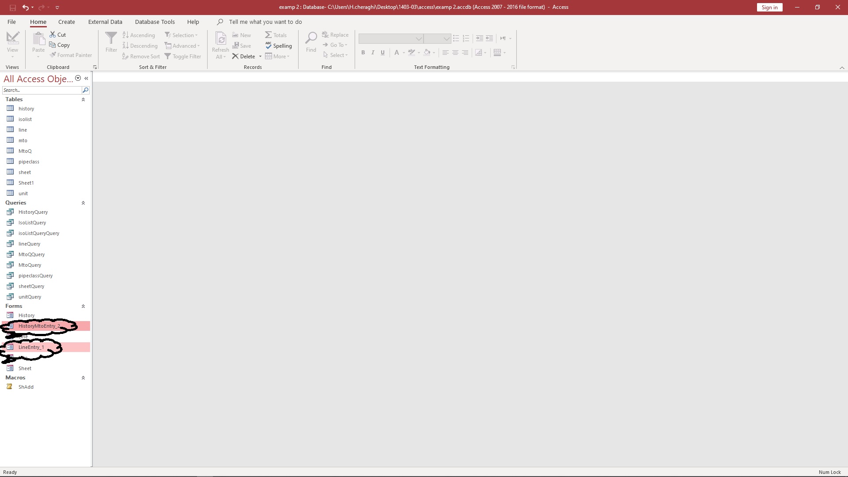Click the Sign in button
This screenshot has width=848, height=477.
click(x=769, y=8)
